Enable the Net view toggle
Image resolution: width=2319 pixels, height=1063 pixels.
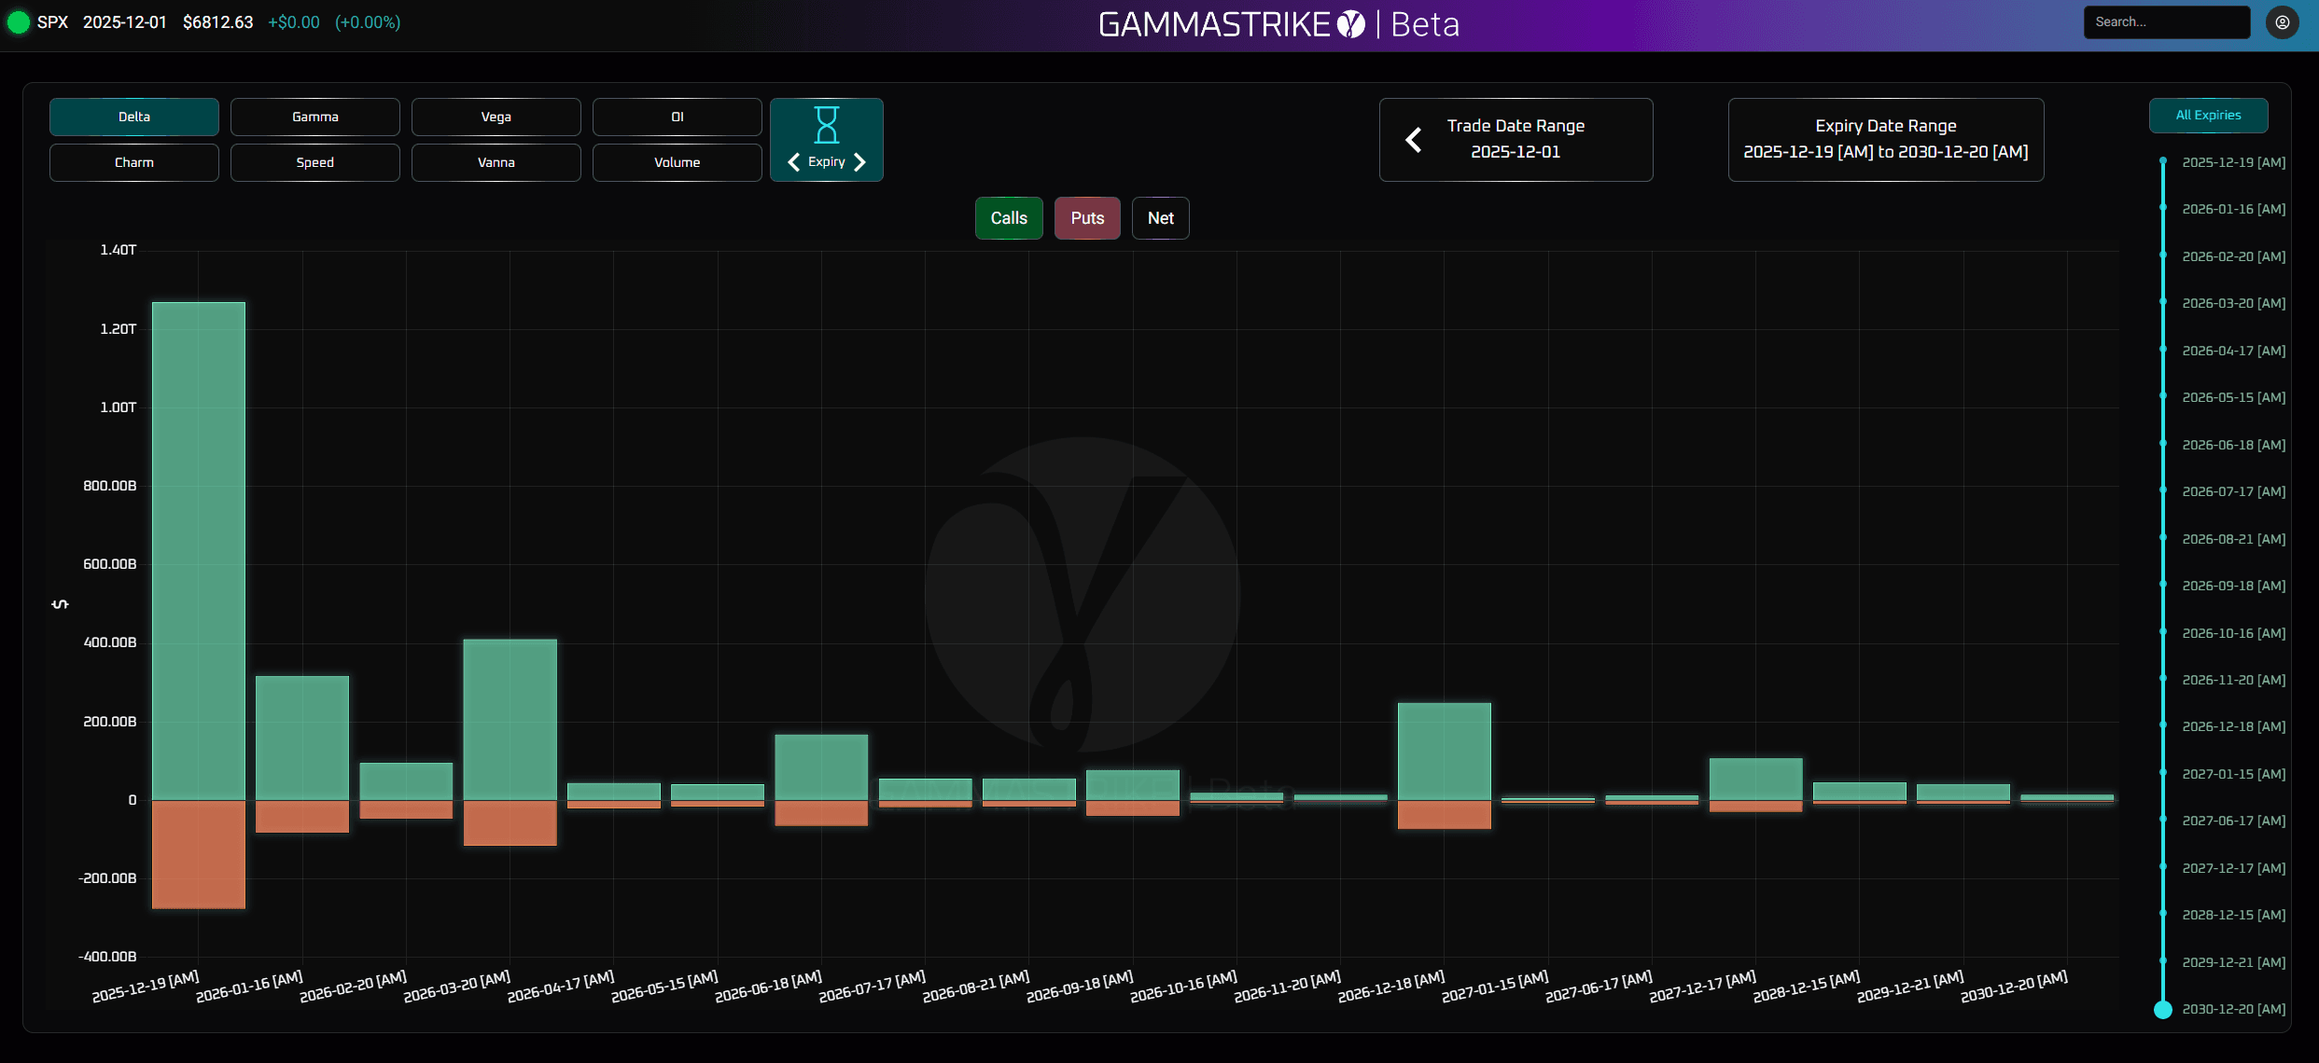coord(1160,218)
